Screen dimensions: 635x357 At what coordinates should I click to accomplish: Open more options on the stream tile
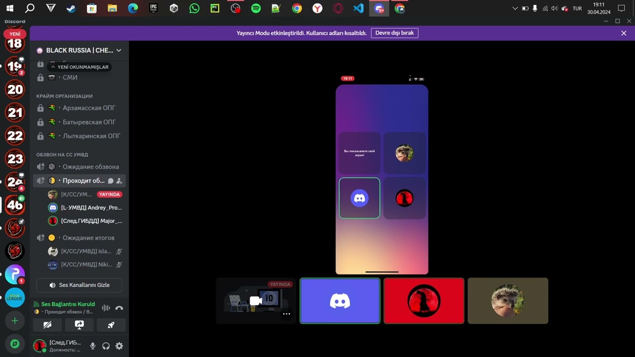point(286,314)
